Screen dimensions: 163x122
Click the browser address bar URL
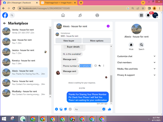[x=46, y=8]
